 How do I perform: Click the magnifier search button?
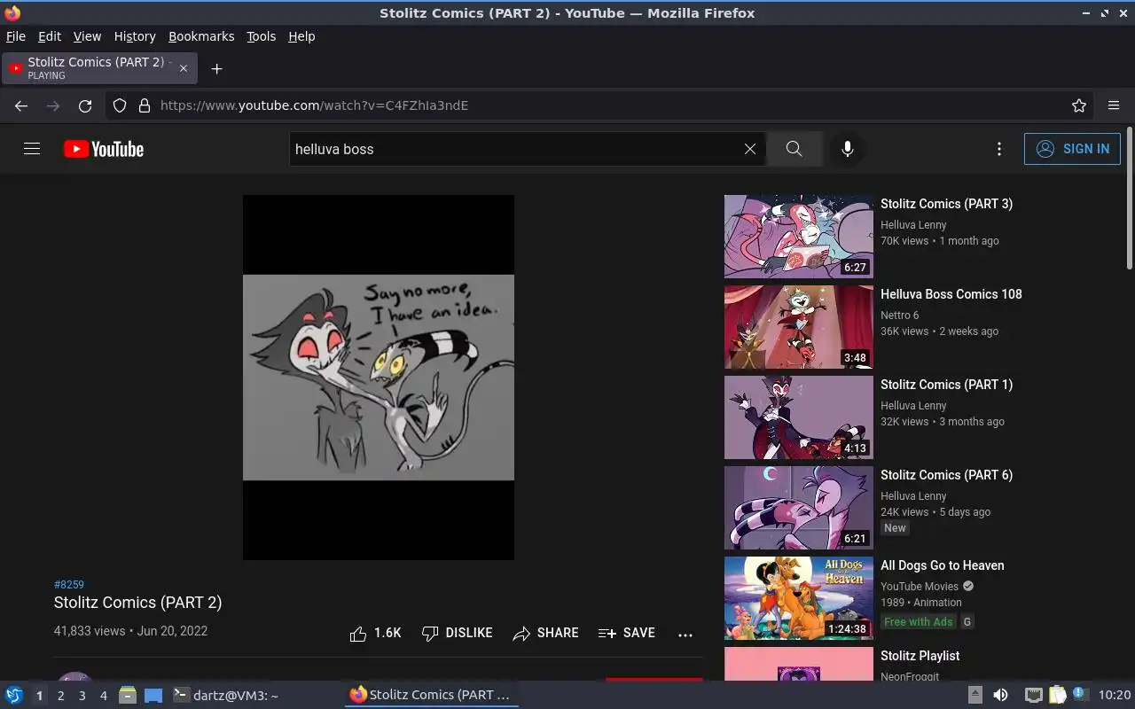pos(794,149)
